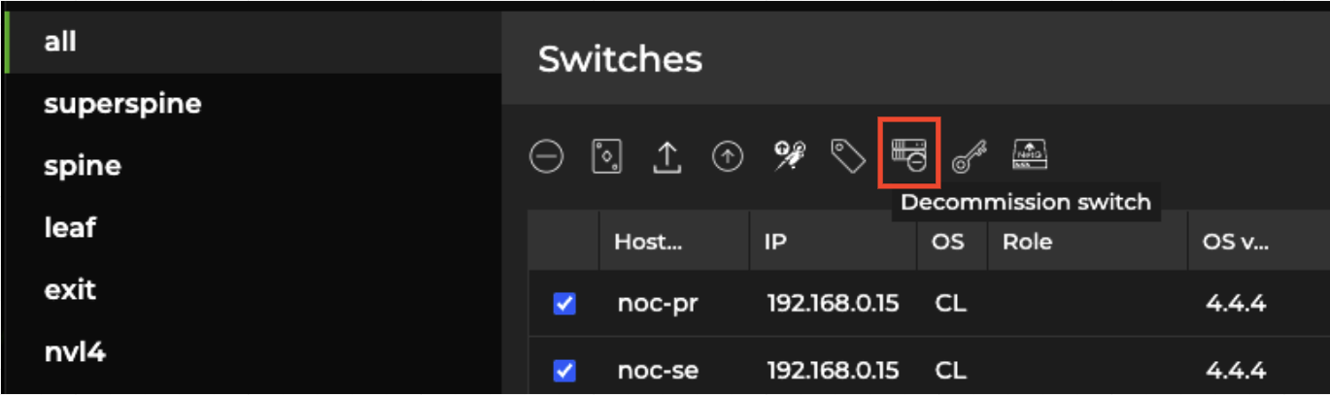The image size is (1330, 395).
Task: Select the "all" sidebar filter
Action: coord(60,42)
